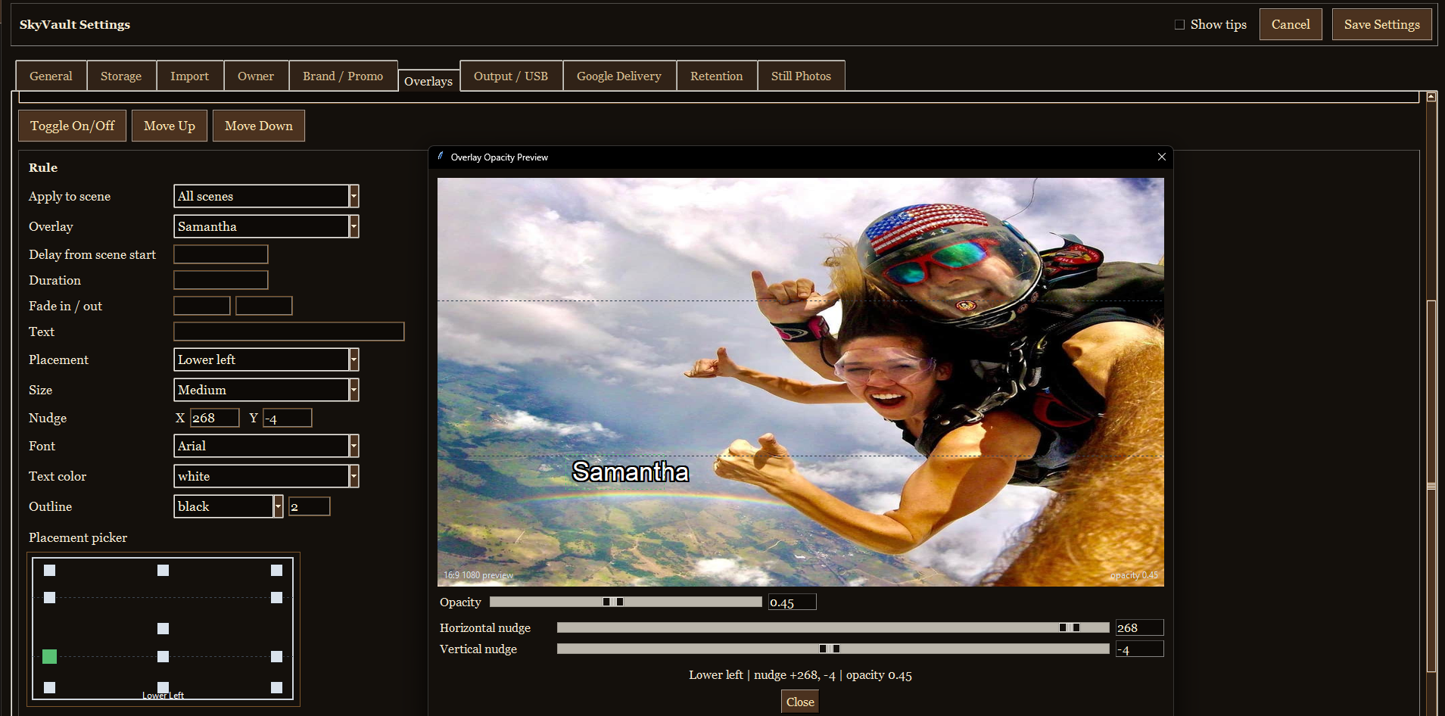The width and height of the screenshot is (1445, 716).
Task: Click the Fade in input field
Action: coord(202,306)
